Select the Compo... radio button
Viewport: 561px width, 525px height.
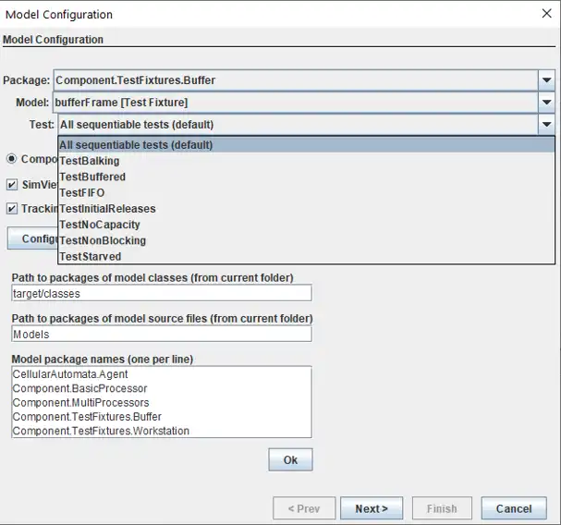[x=11, y=159]
